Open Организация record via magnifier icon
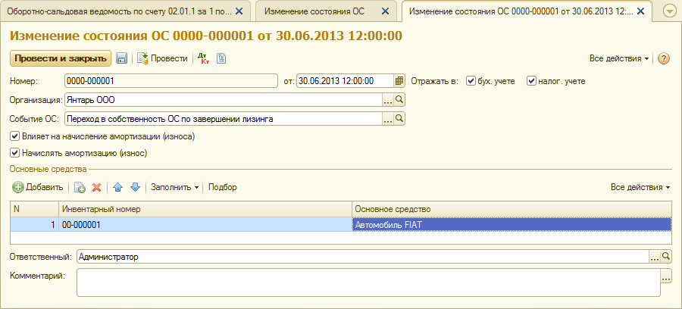The image size is (682, 309). [400, 99]
